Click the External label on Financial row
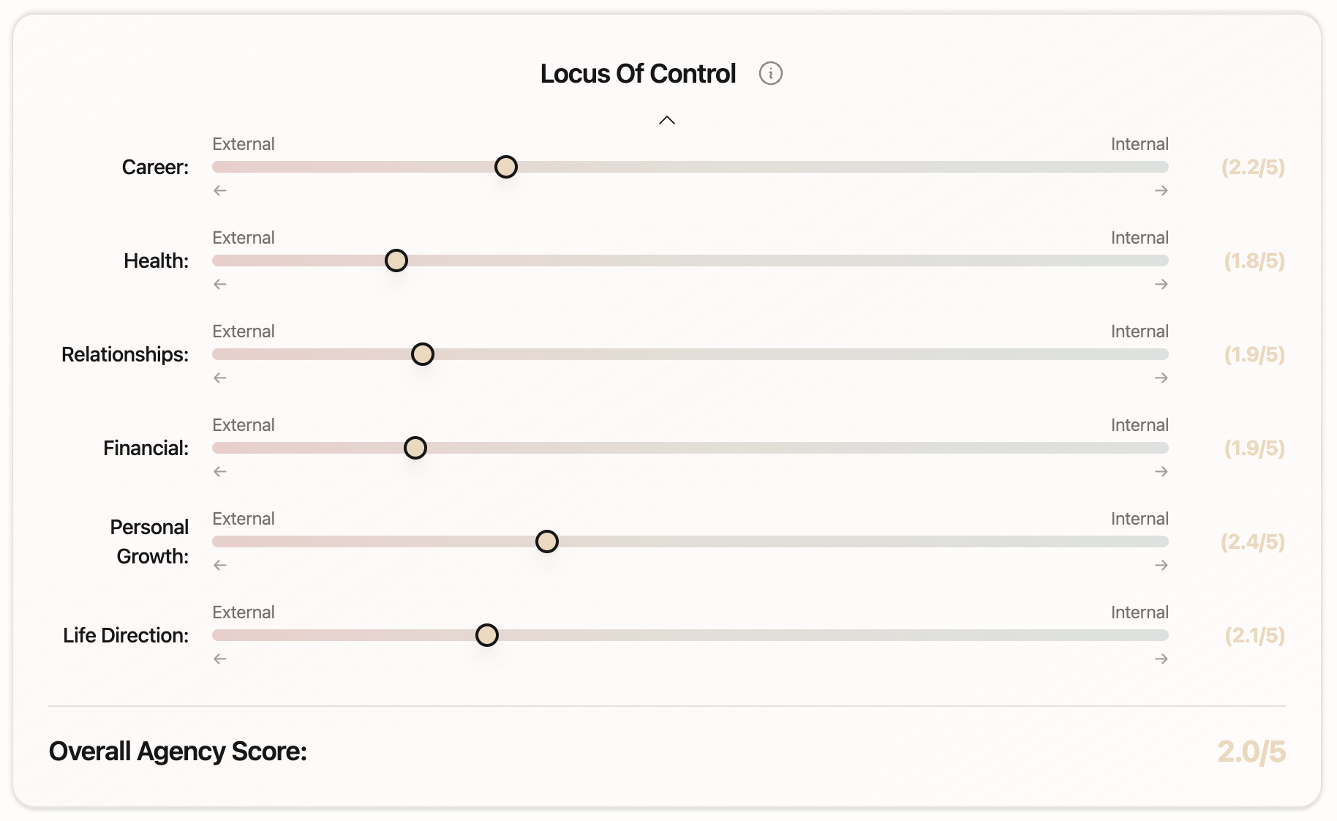 click(244, 425)
